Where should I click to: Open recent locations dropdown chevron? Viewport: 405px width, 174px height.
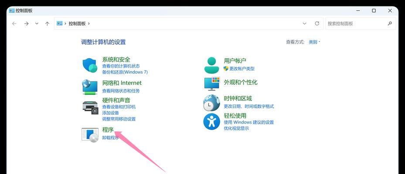click(37, 23)
